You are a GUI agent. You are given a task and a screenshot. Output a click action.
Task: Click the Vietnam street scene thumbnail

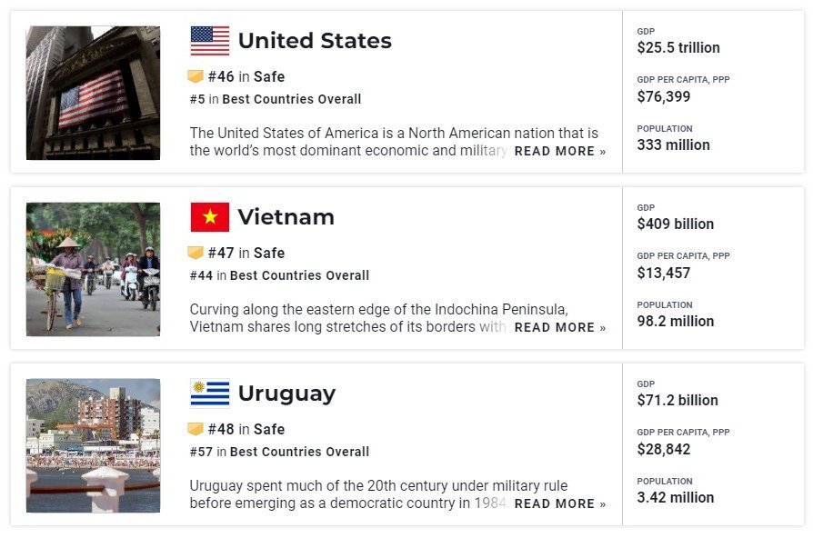pos(93,269)
